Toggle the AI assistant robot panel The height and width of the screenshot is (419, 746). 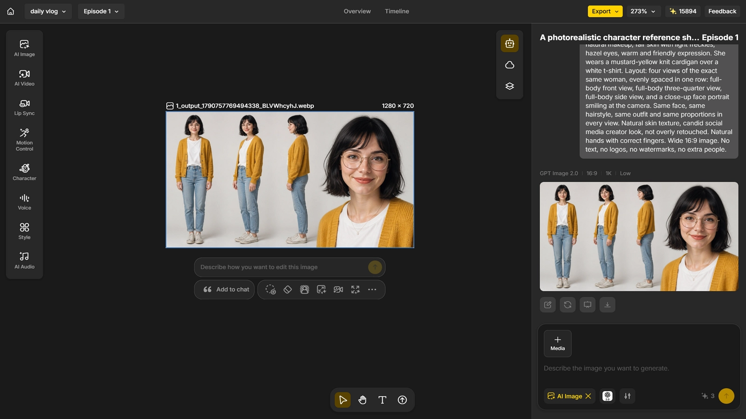pos(510,43)
